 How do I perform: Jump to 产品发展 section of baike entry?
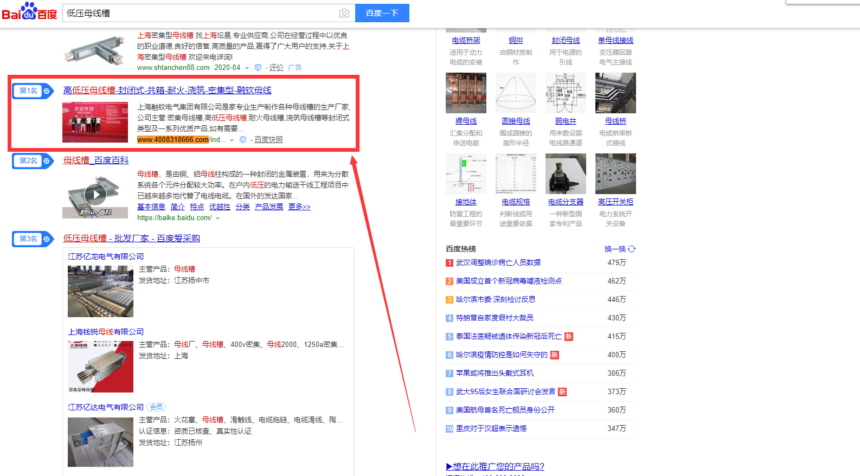(269, 207)
